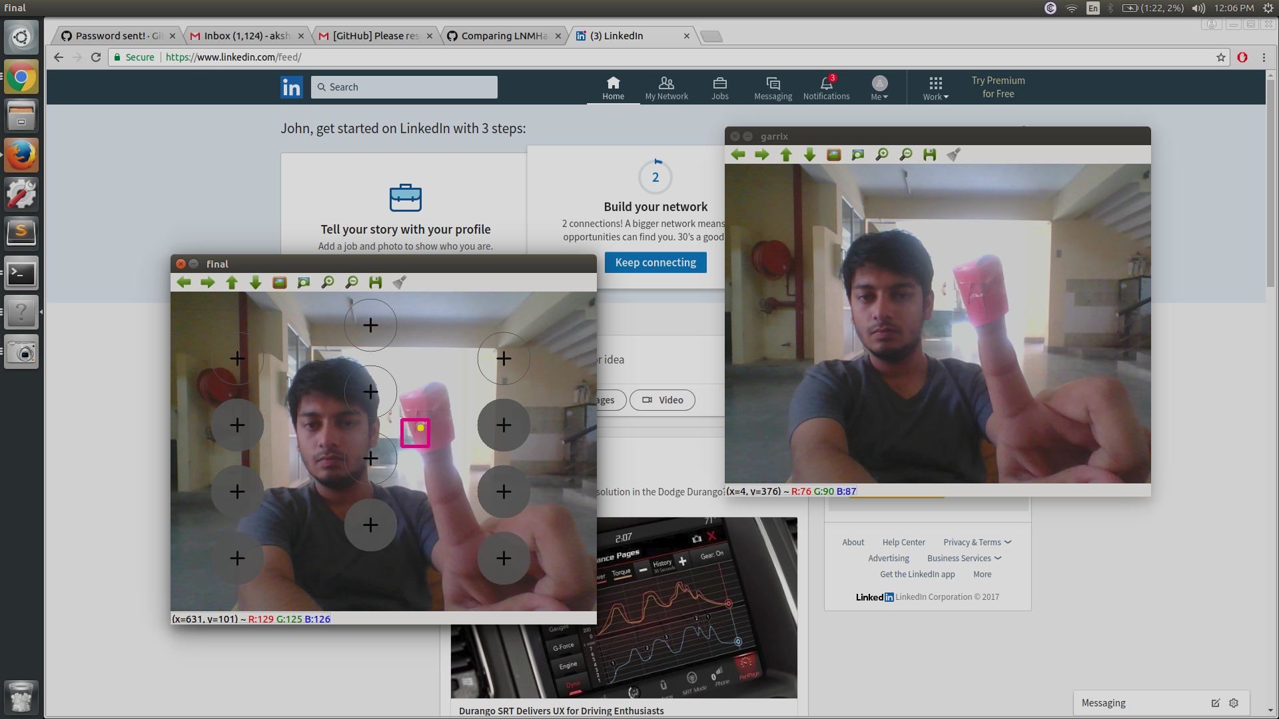Viewport: 1279px width, 719px height.
Task: Click the magenta tracking square in final
Action: (414, 433)
